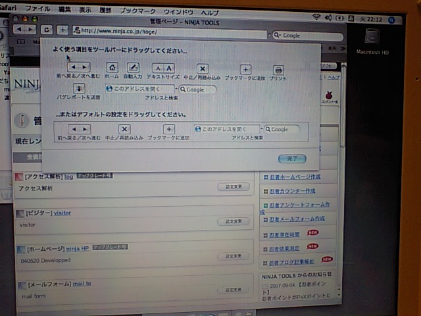Screen dimensions: 421x316
Task: Click the Spotlight search icon in menu bar
Action: [391, 20]
